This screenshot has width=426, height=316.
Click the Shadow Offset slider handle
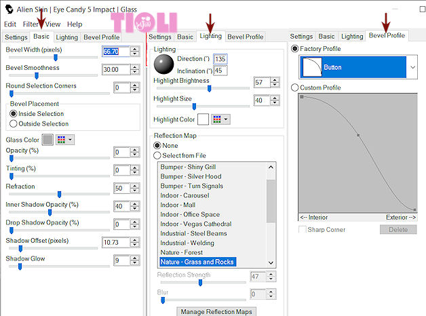pyautogui.click(x=20, y=248)
